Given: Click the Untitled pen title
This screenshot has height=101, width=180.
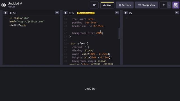Looking at the screenshot, I should [x=13, y=4].
